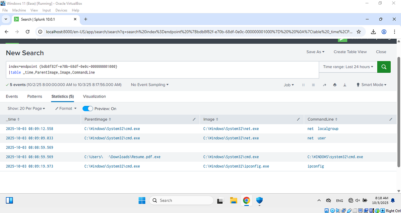Share the search job arrow icon
401x213 pixels.
click(x=324, y=85)
